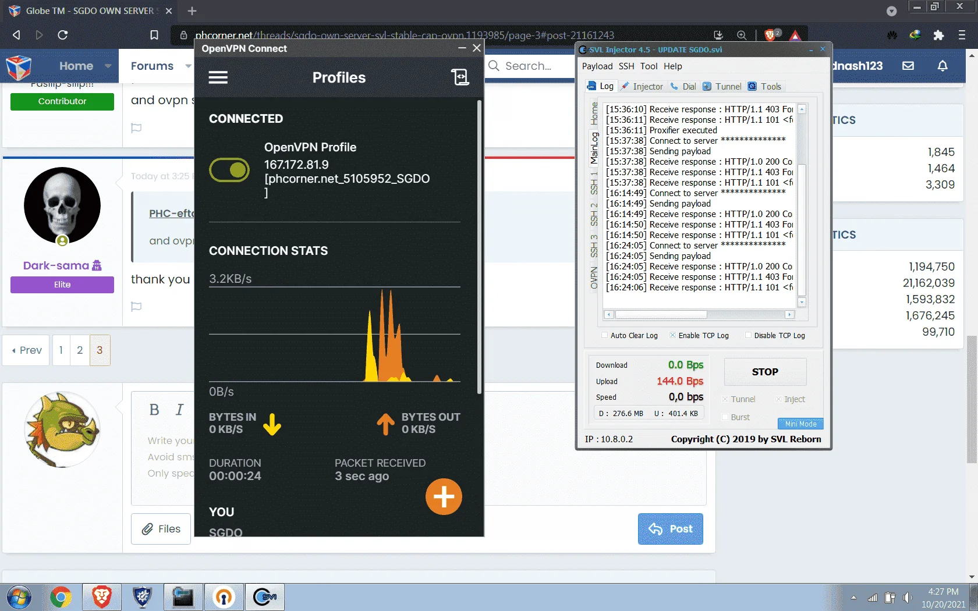Expand the Forums menu dropdown arrow

point(187,66)
